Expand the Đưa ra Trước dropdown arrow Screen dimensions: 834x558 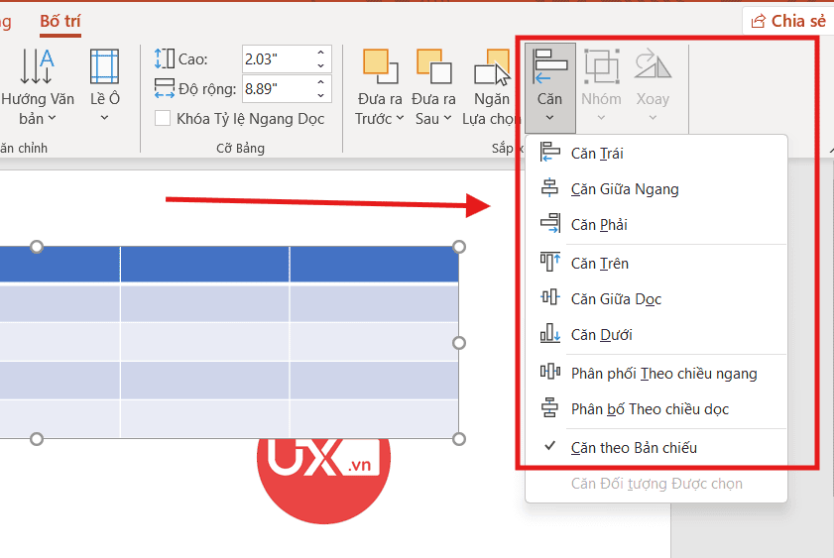[x=400, y=119]
